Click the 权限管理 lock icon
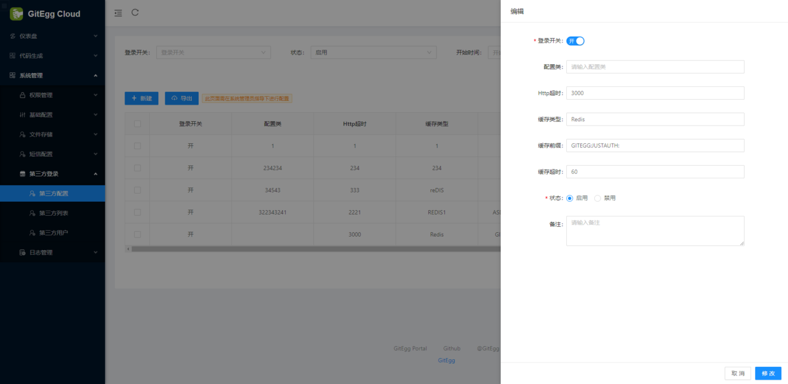Image resolution: width=788 pixels, height=384 pixels. click(23, 95)
